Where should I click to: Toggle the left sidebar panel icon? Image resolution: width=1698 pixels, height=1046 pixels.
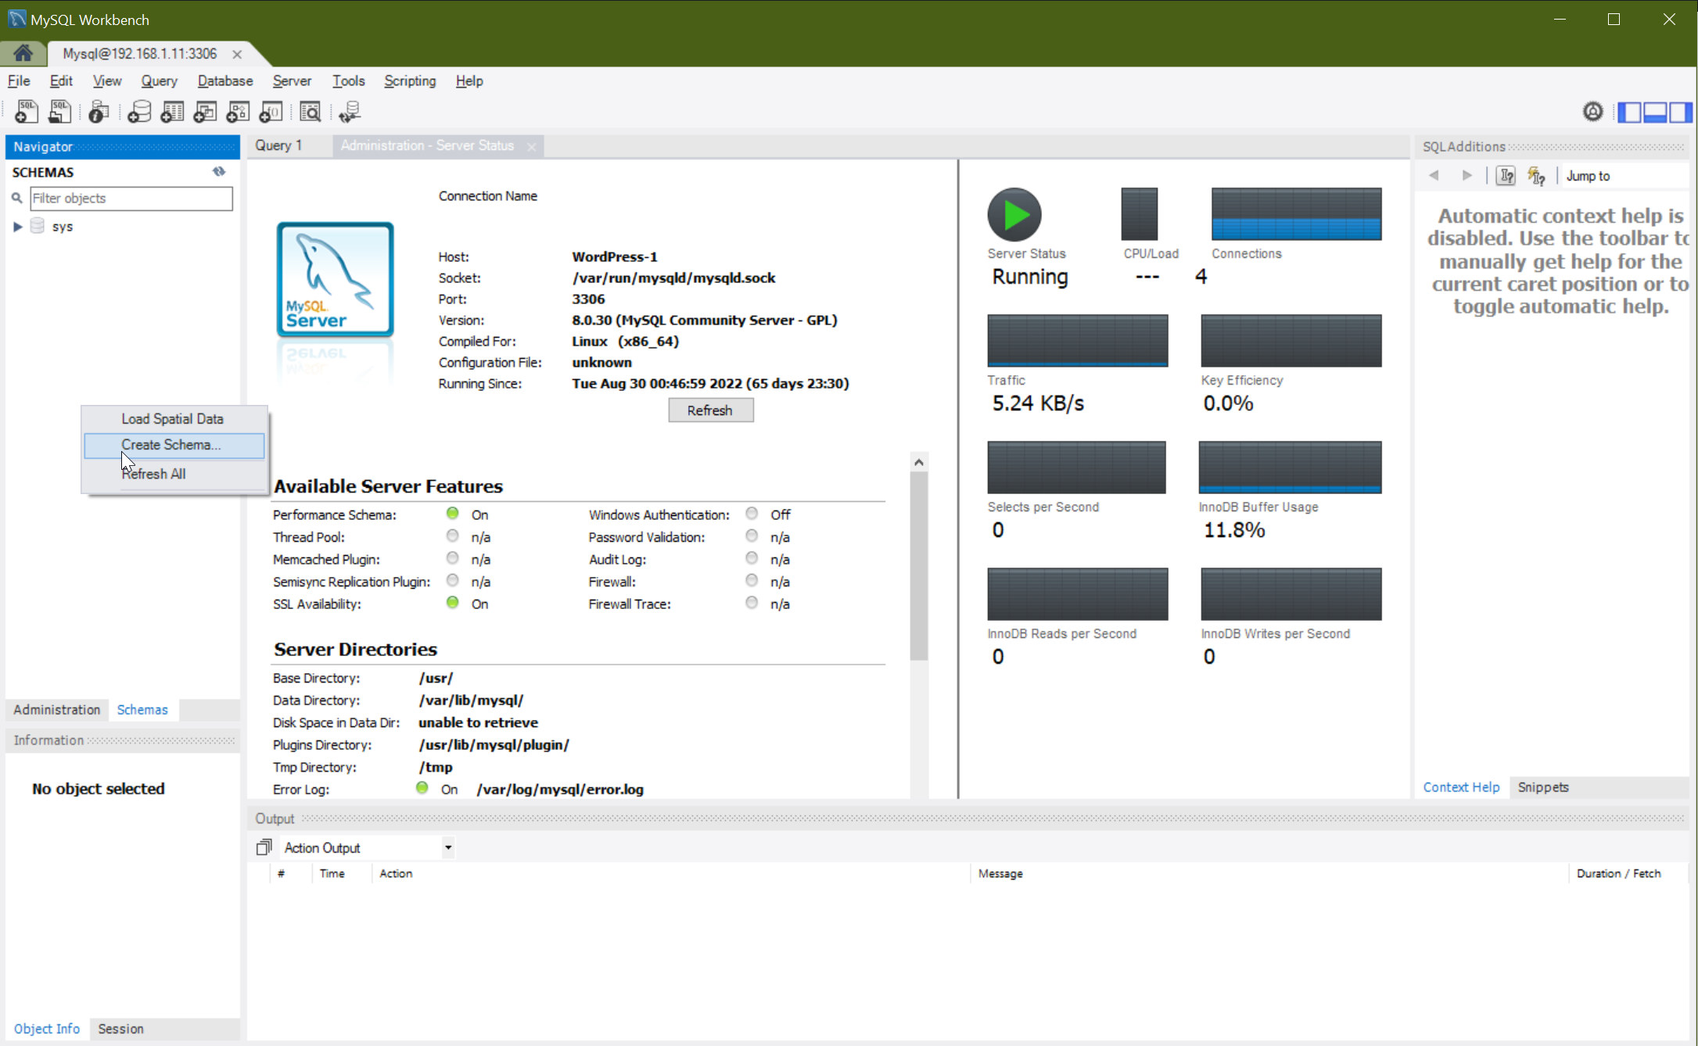click(x=1629, y=112)
